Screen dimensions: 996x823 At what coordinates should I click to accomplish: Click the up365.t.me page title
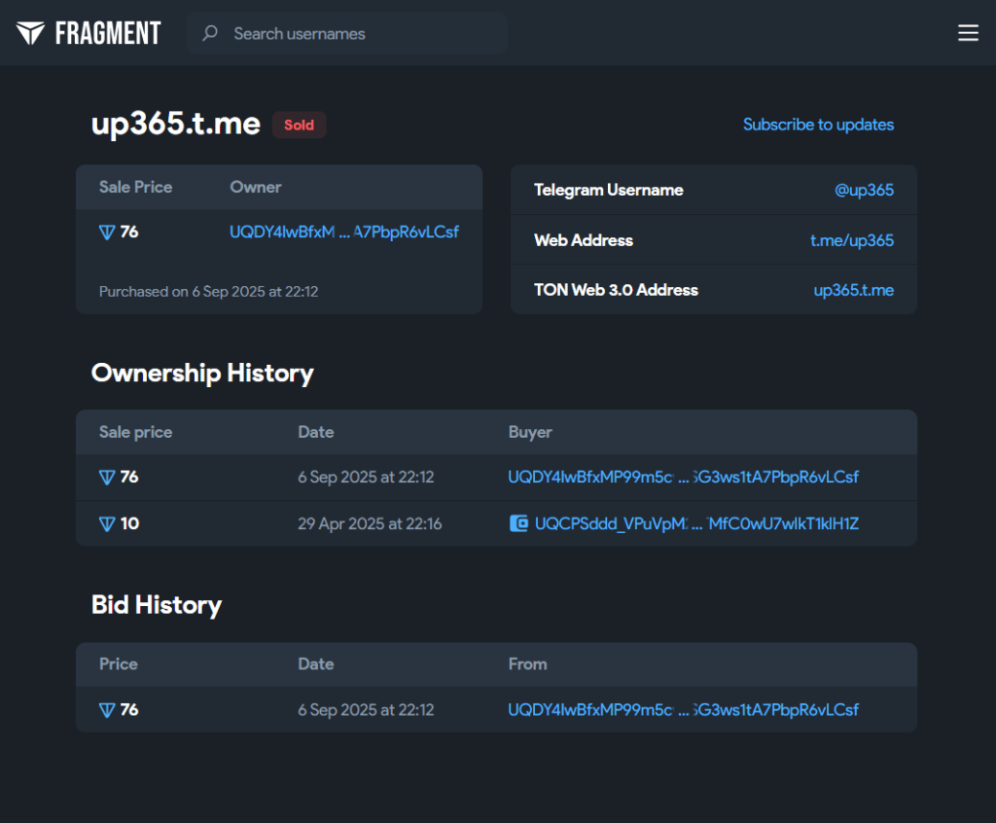point(176,124)
